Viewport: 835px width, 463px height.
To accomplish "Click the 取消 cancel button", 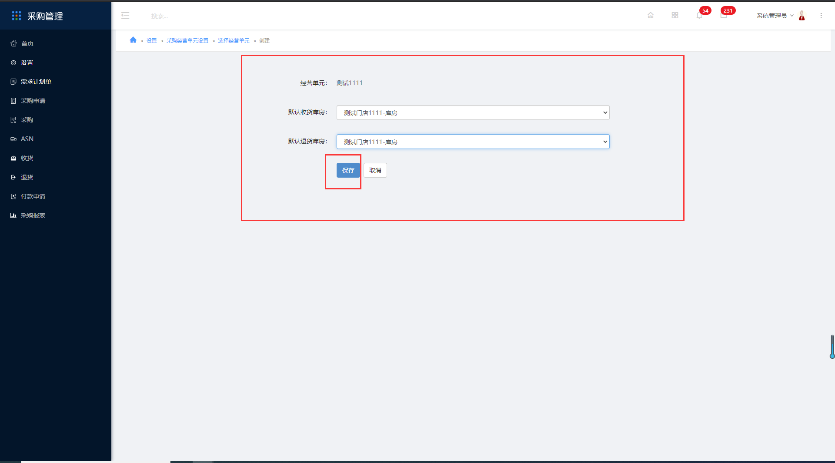I will [x=375, y=170].
